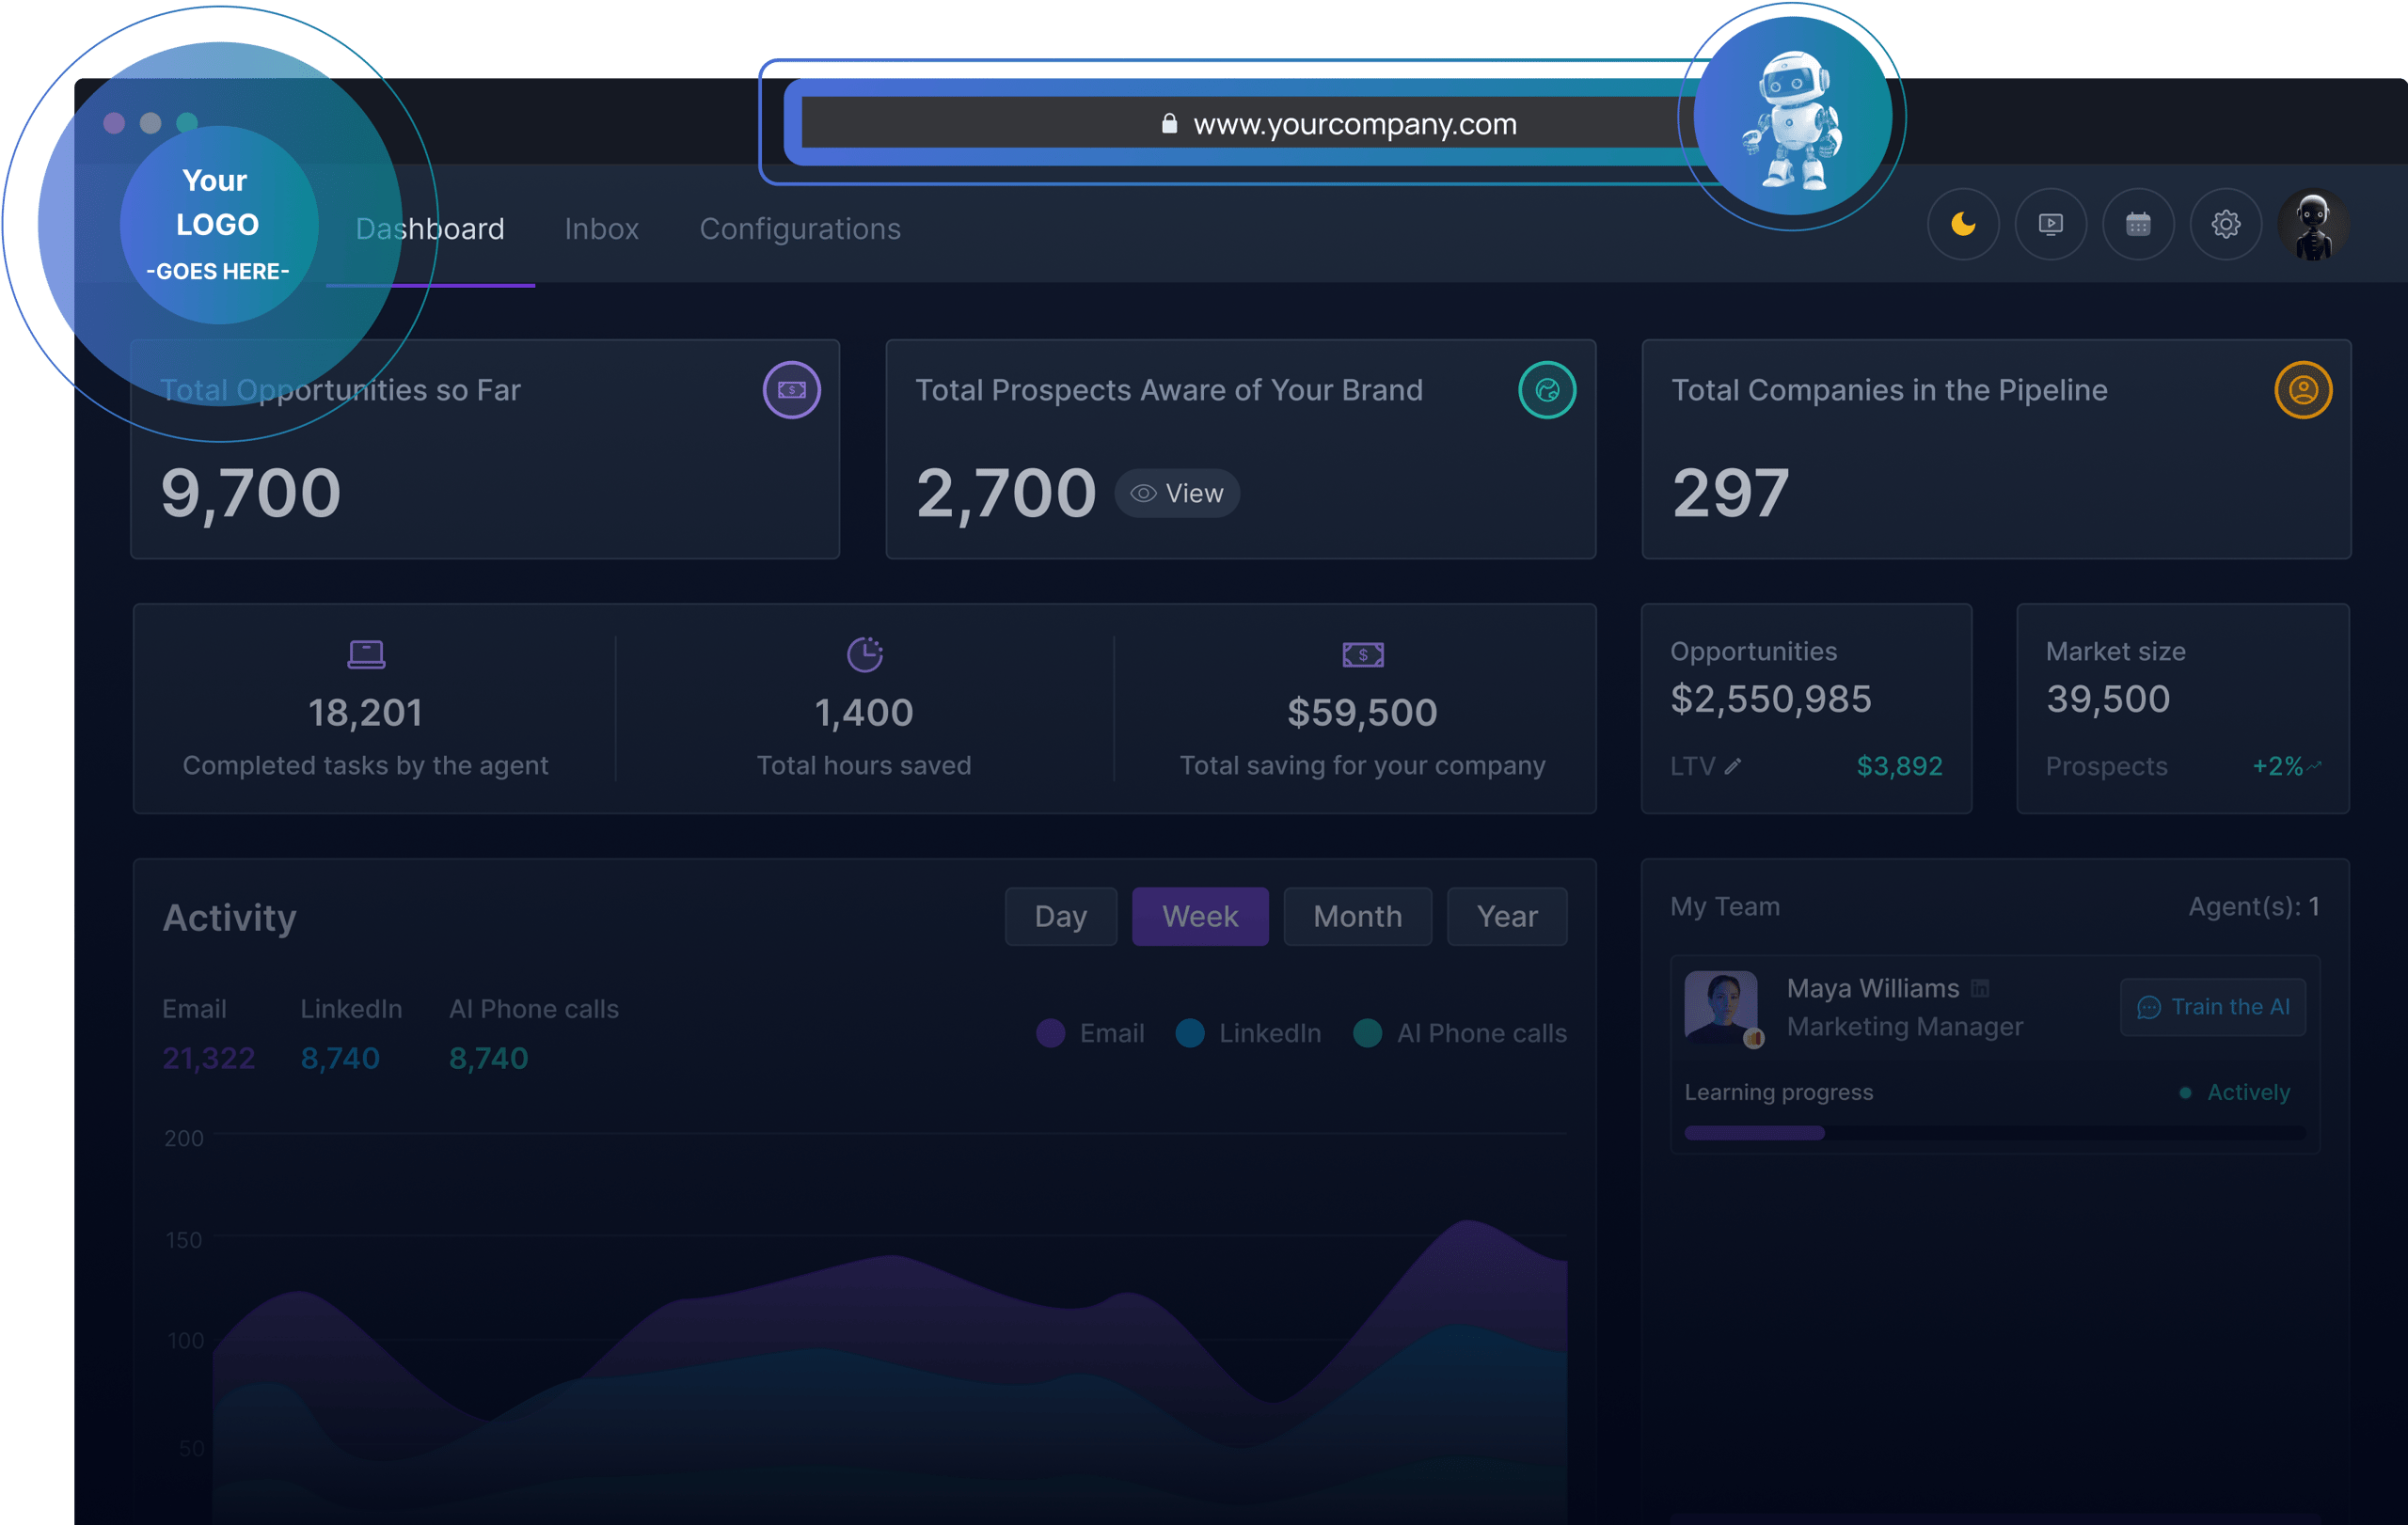2408x1525 pixels.
Task: Click the laptop icon above Completed tasks
Action: (366, 653)
